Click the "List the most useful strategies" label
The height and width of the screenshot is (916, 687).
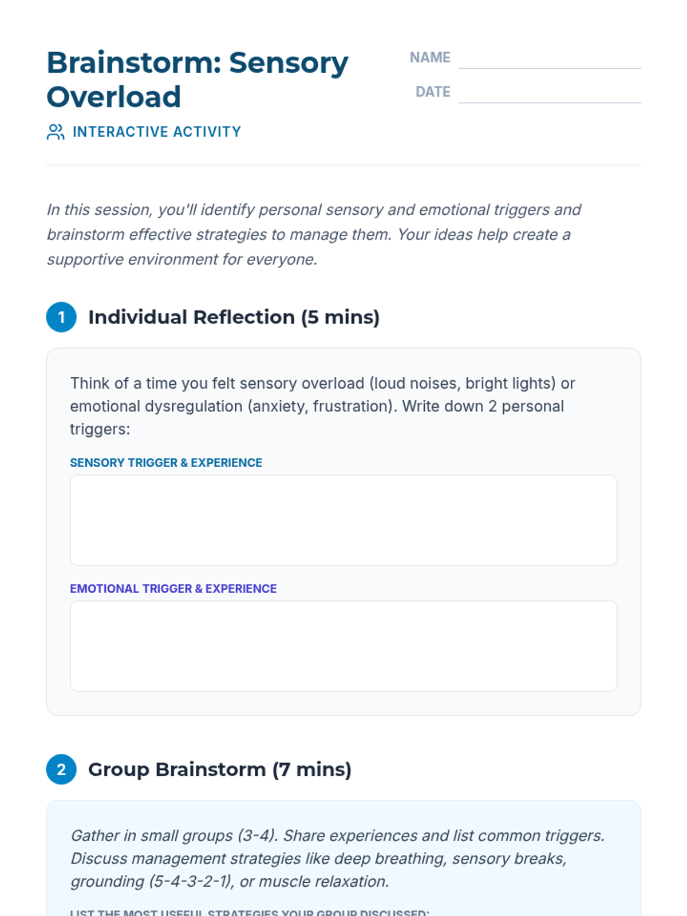(x=249, y=912)
